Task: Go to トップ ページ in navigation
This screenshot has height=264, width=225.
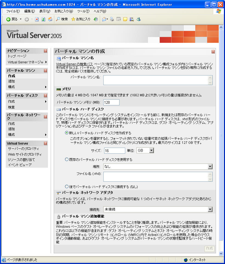Action: point(17,56)
